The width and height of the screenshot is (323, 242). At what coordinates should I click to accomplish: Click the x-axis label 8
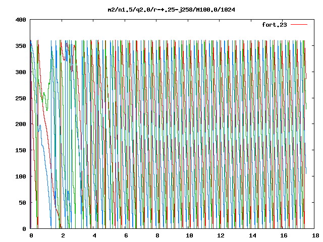click(x=157, y=235)
